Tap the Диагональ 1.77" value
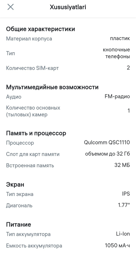136x260 pixels. pyautogui.click(x=124, y=205)
